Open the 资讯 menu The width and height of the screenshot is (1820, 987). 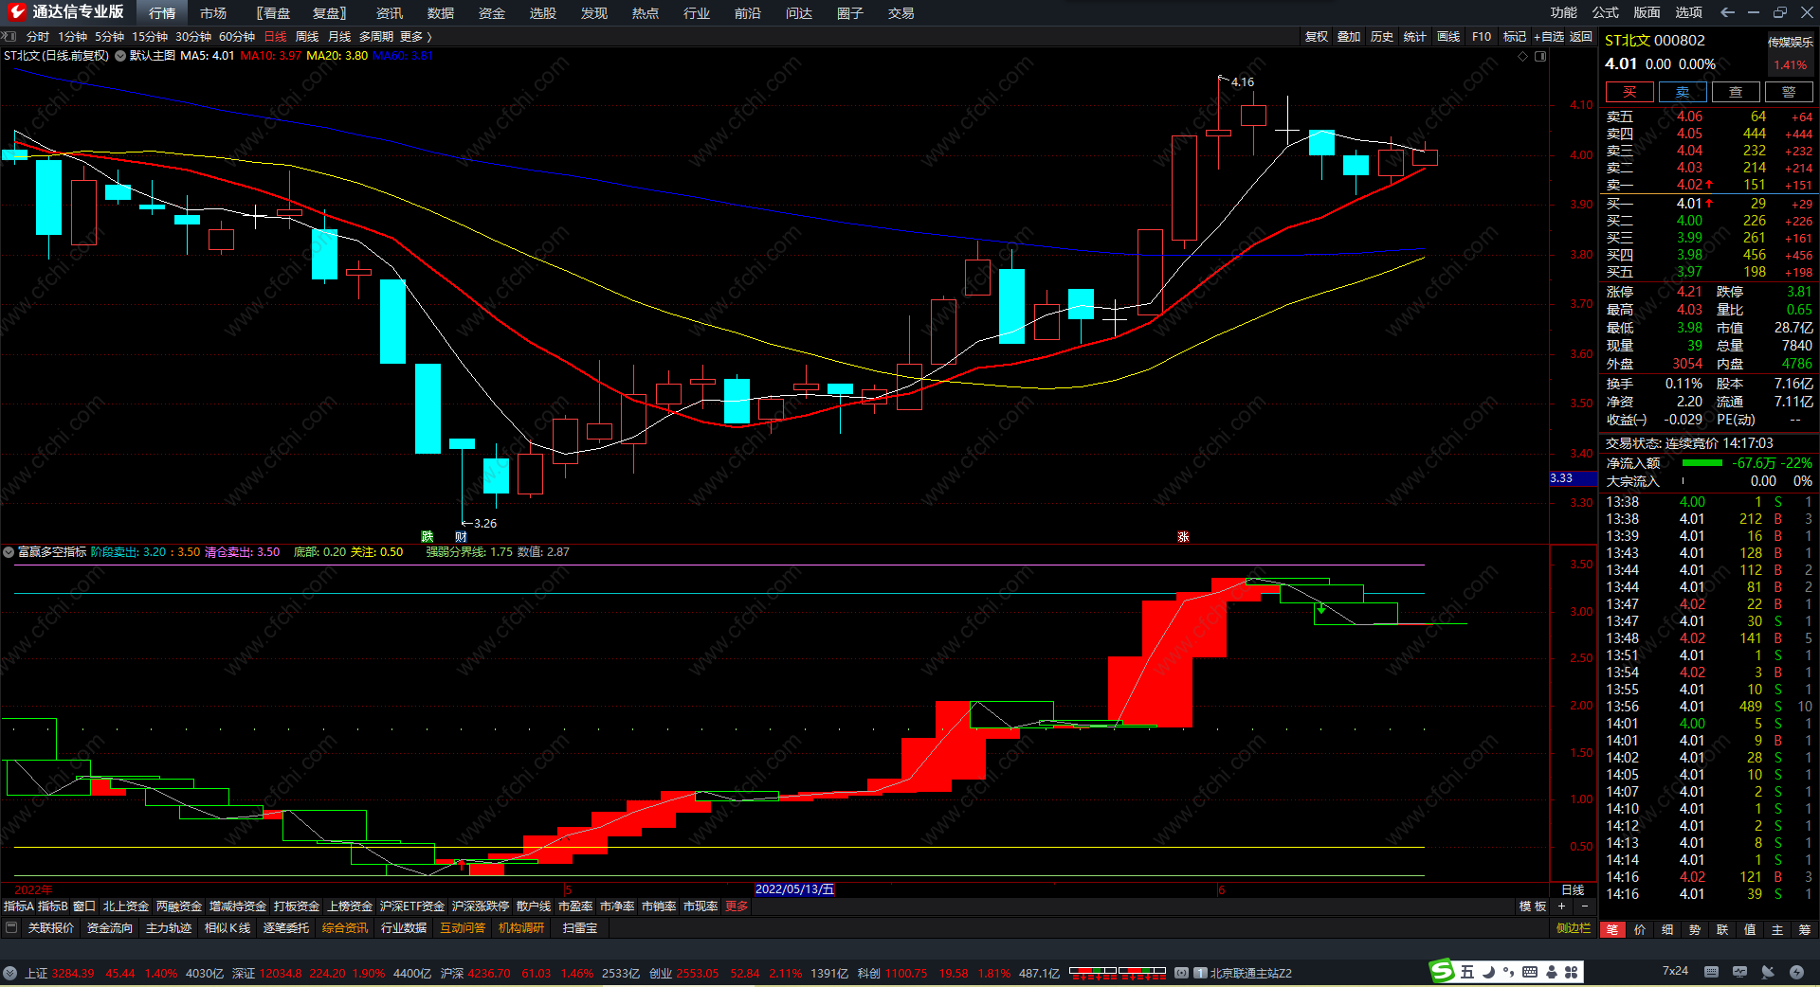point(390,13)
